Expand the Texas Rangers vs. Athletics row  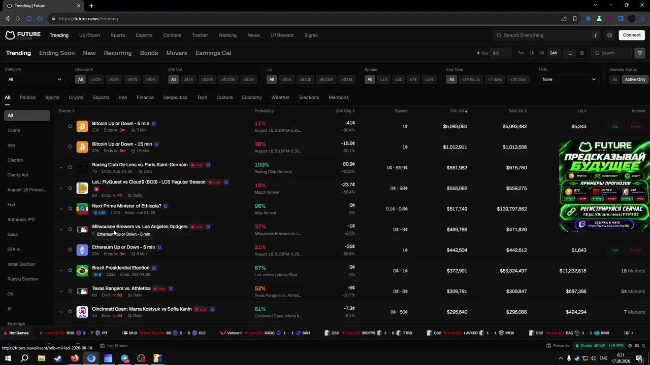click(x=61, y=291)
